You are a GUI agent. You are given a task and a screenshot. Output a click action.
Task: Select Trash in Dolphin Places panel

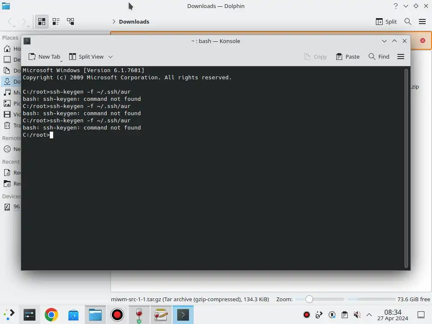click(x=12, y=125)
